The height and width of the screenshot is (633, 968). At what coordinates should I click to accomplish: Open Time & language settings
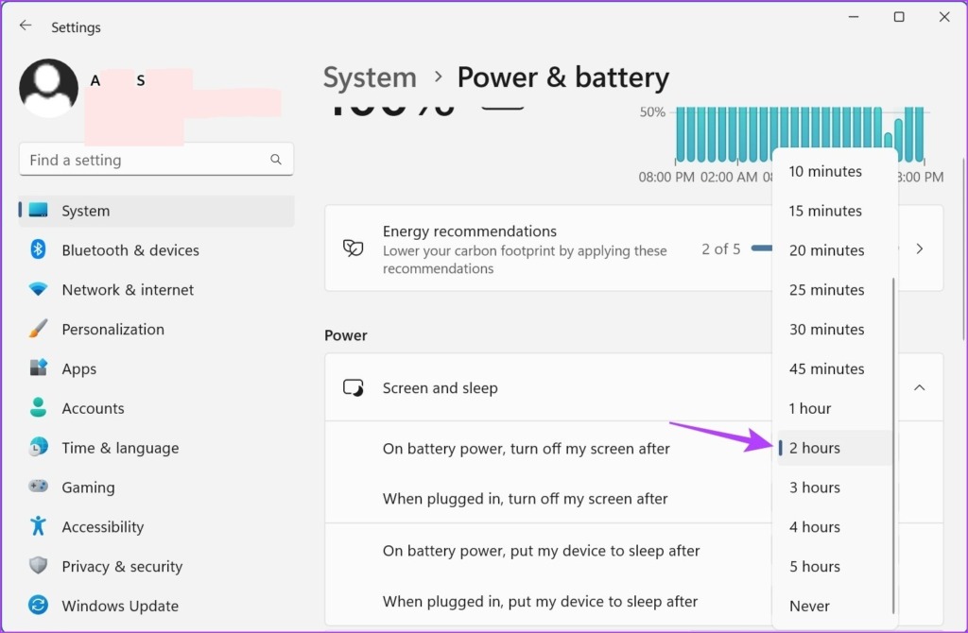tap(118, 447)
